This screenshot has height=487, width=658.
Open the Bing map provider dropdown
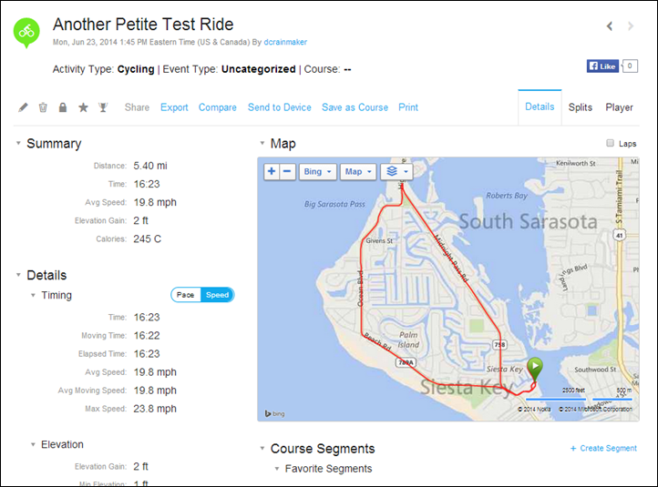pos(318,171)
